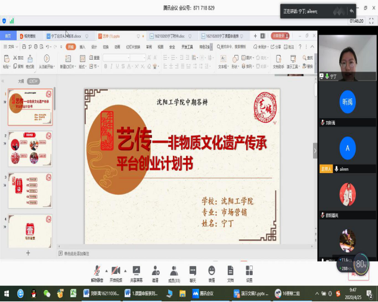Switch slide panel to 大纲 outline view
Screen dimensions: 378x302
coord(21,81)
